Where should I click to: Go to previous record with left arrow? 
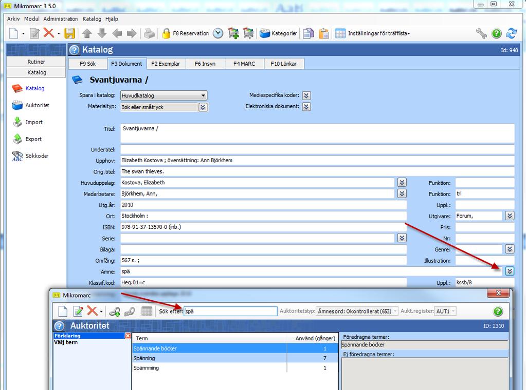pyautogui.click(x=117, y=33)
